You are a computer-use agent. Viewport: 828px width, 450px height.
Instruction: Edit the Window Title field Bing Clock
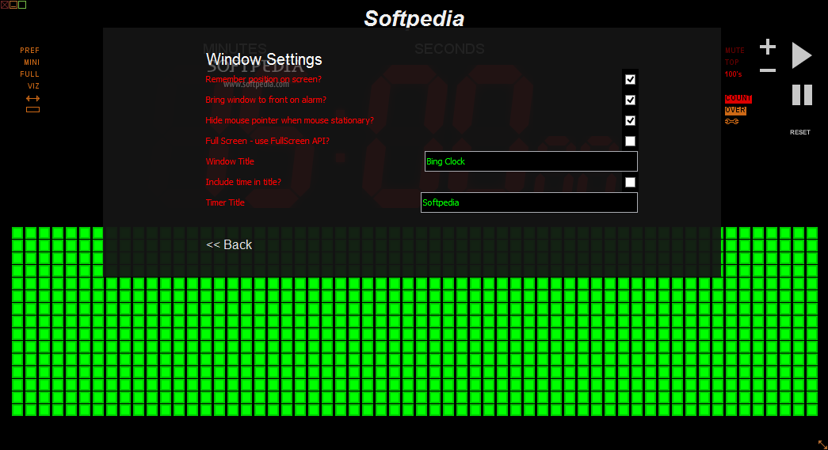pos(531,161)
